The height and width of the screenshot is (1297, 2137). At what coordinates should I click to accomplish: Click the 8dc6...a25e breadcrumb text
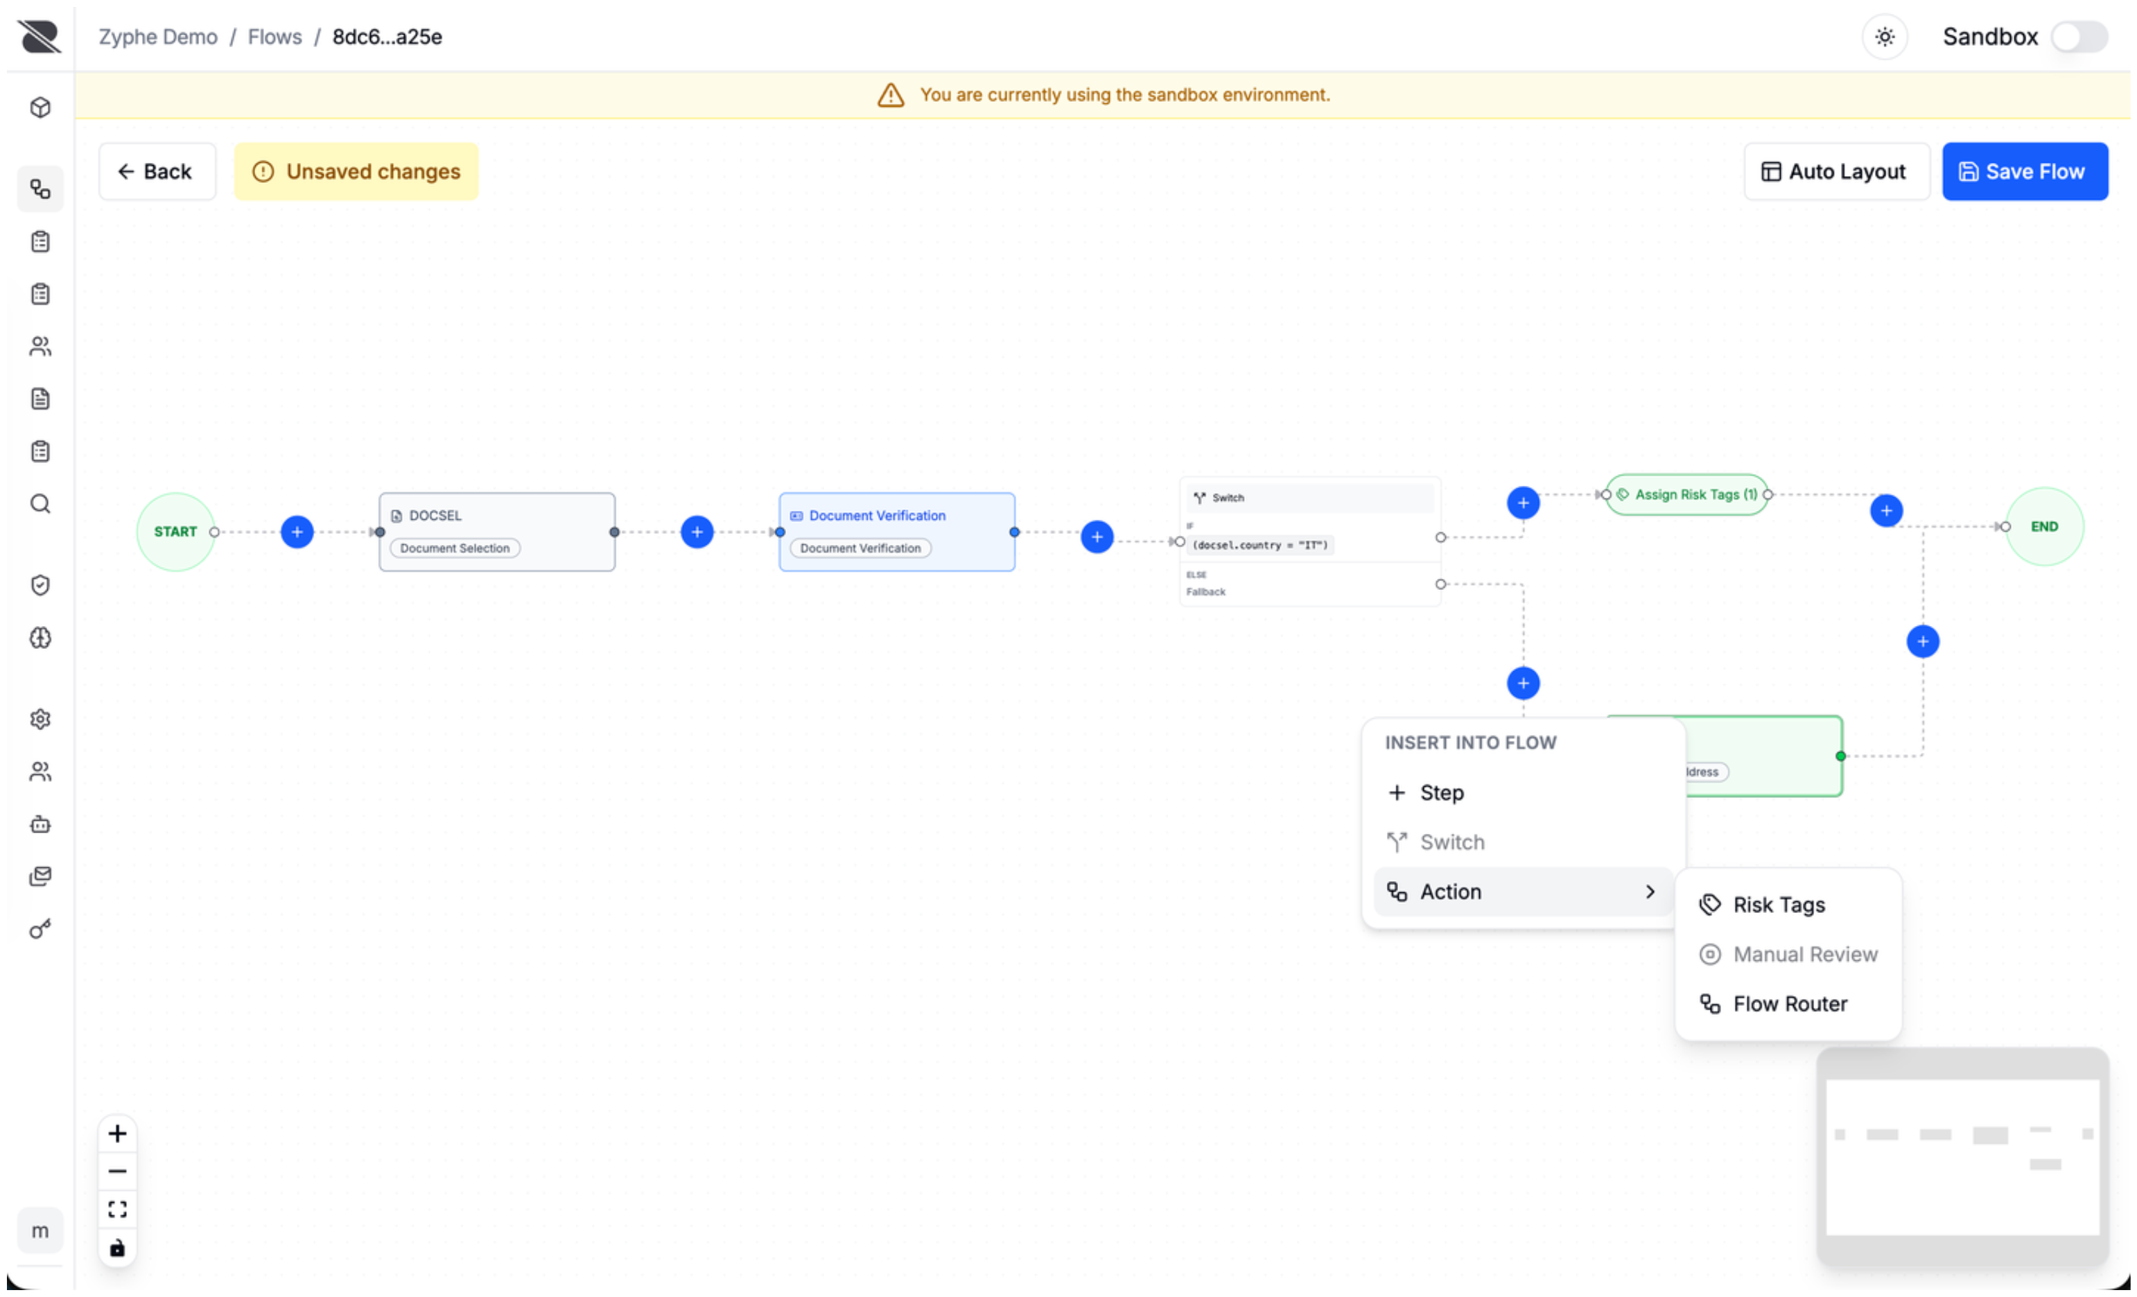pyautogui.click(x=387, y=37)
